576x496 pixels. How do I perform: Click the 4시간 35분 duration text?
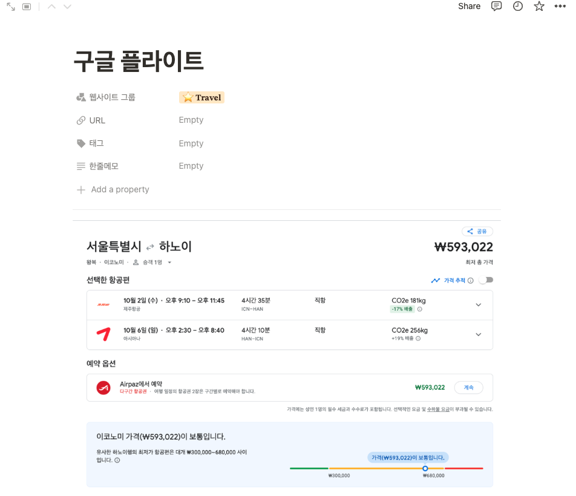click(x=256, y=300)
